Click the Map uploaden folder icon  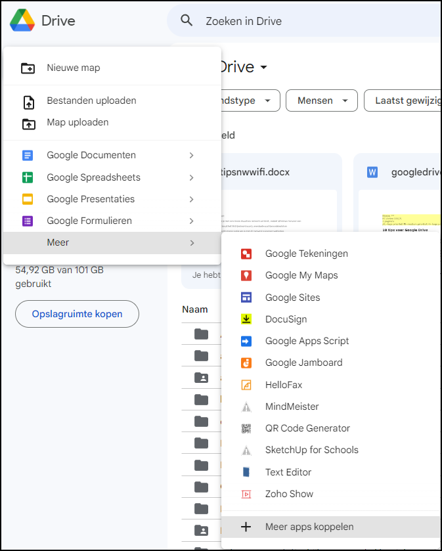coord(28,124)
